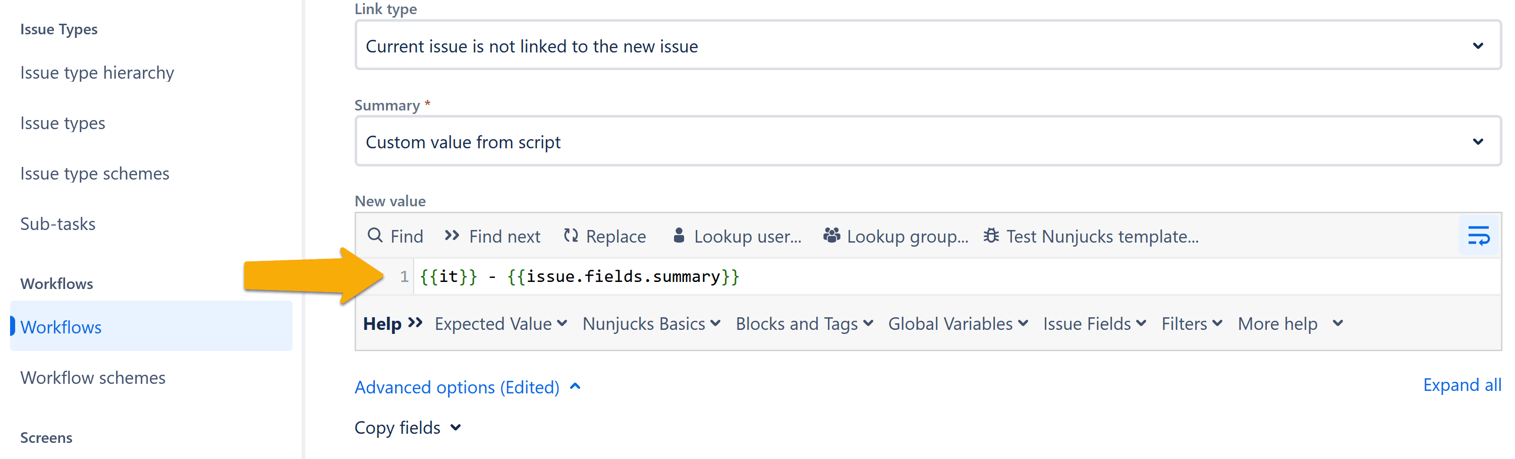The width and height of the screenshot is (1515, 459).
Task: Click the Help double-chevron icon
Action: point(415,323)
